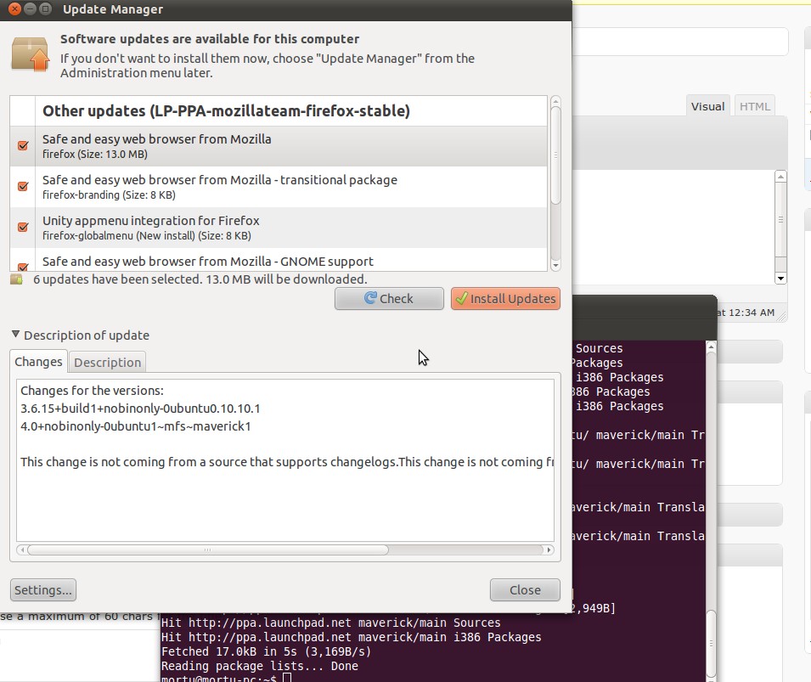
Task: Select the Other updates group header
Action: coord(279,110)
